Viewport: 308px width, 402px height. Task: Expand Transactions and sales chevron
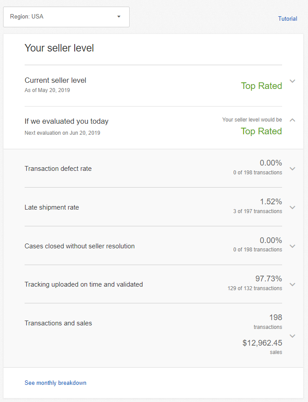[293, 336]
